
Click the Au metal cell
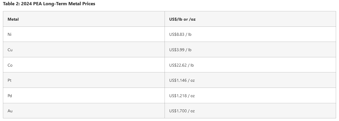[10, 111]
